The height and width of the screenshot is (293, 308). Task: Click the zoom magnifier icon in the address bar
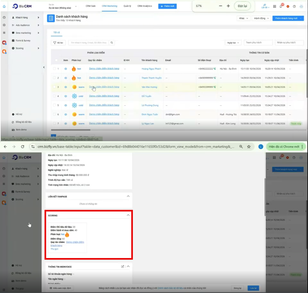(241, 146)
